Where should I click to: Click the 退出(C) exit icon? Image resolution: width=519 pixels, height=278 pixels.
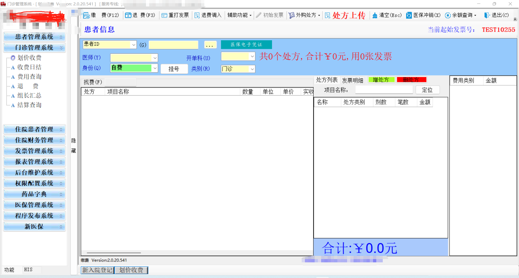[x=487, y=15]
